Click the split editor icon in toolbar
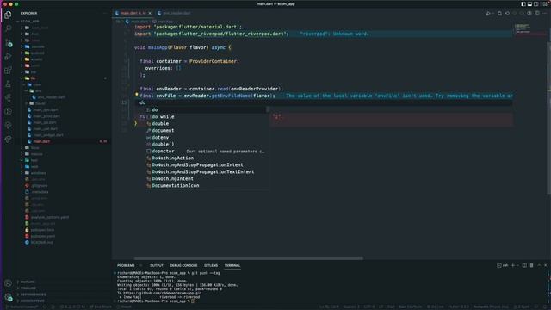This screenshot has height=310, width=551. [537, 14]
